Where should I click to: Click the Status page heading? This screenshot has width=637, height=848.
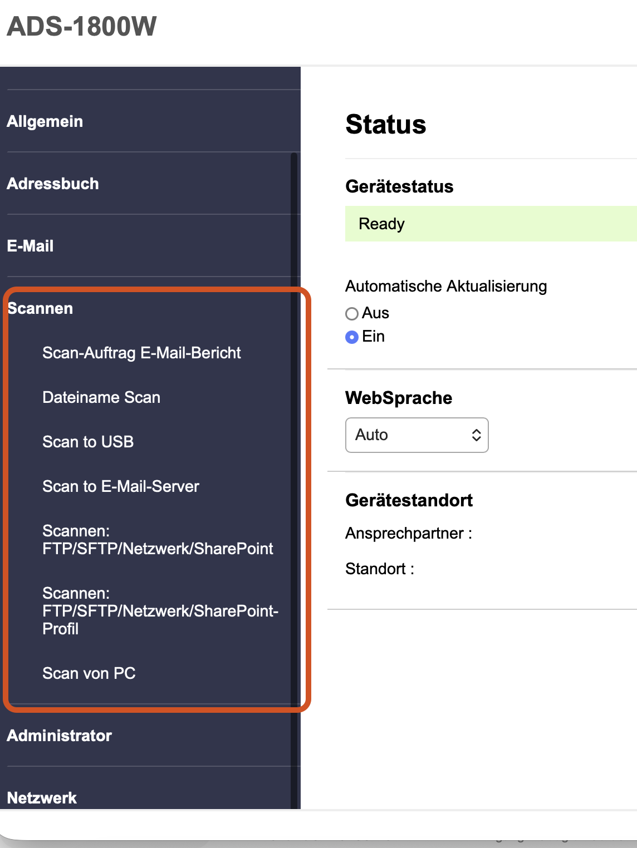[x=386, y=125]
